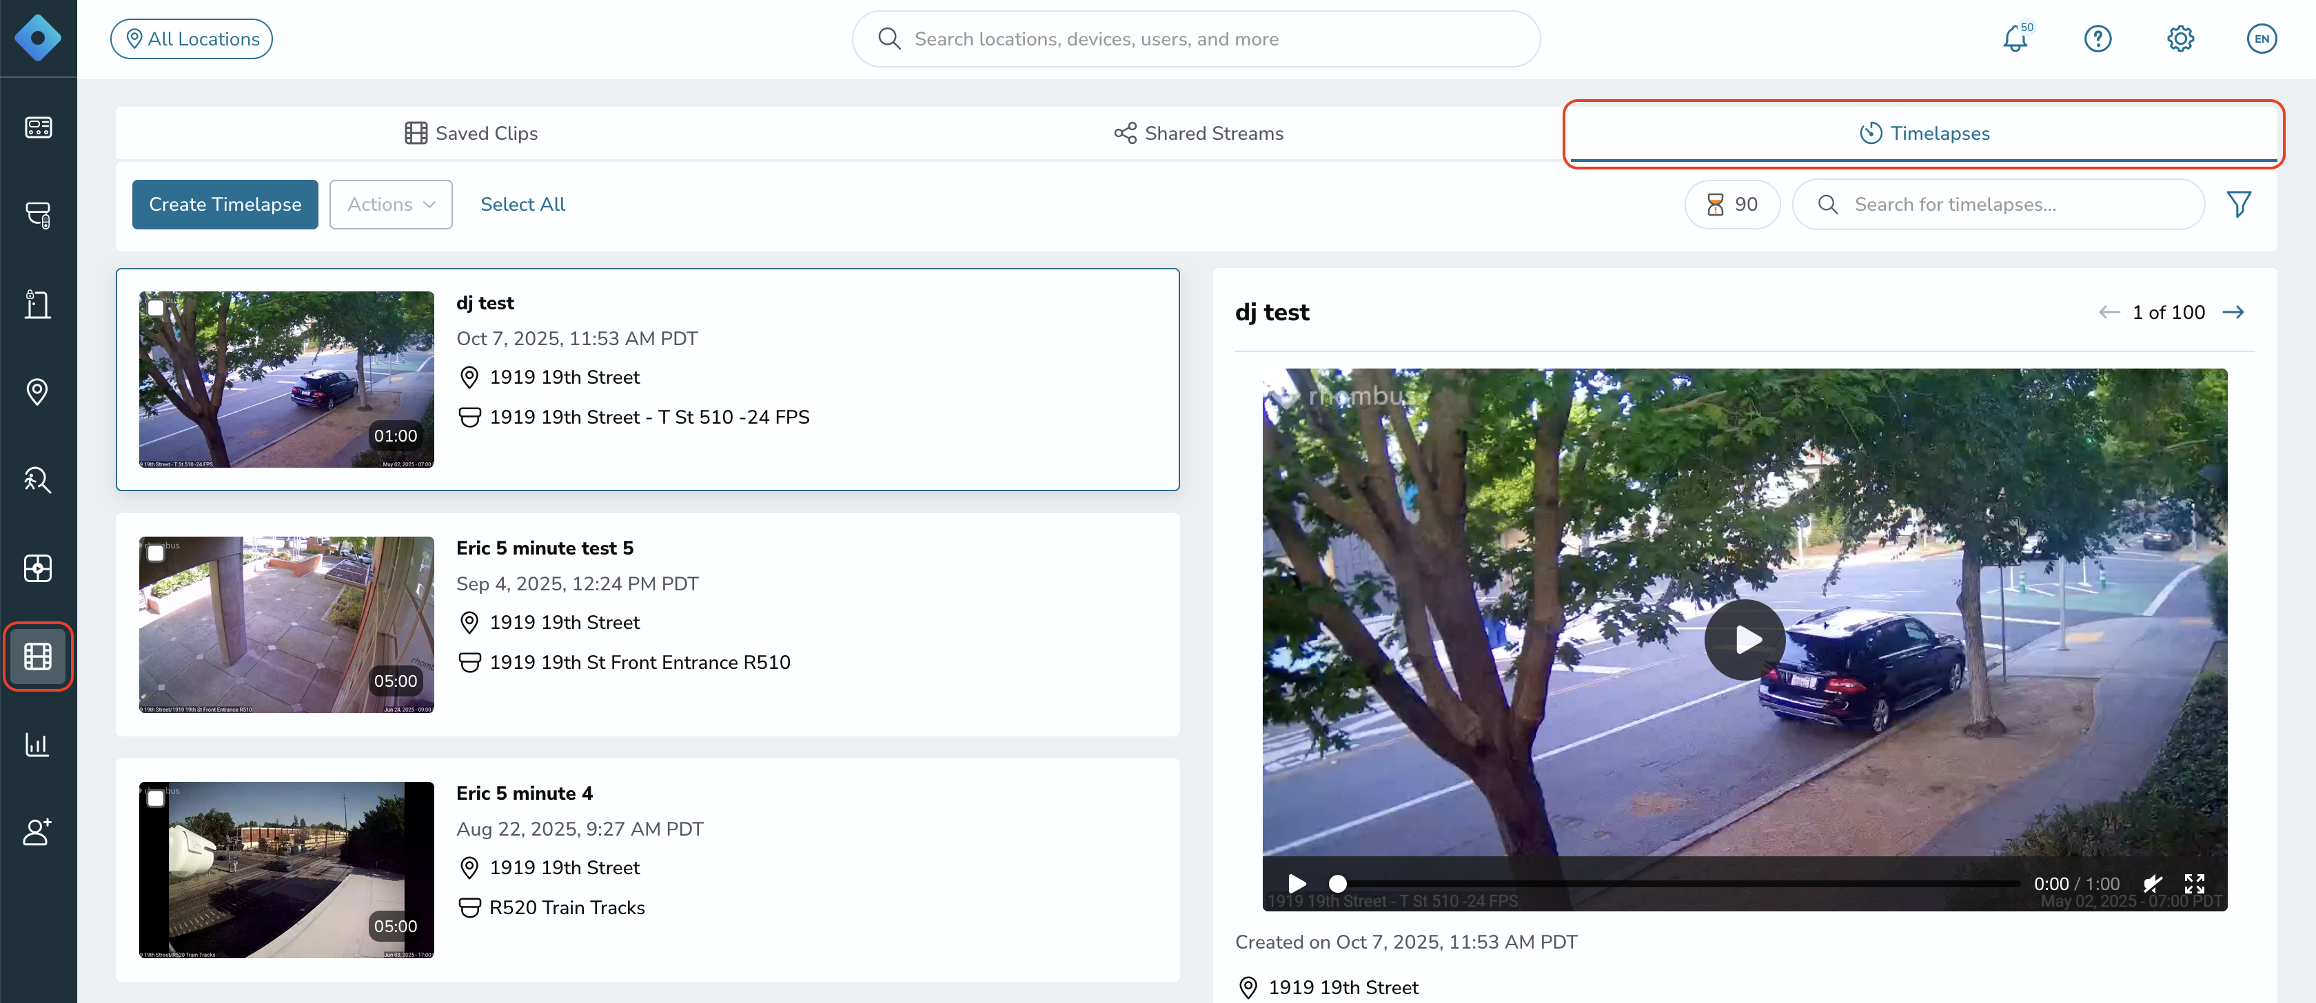Image resolution: width=2316 pixels, height=1003 pixels.
Task: Toggle mute on the video player
Action: [x=2153, y=883]
